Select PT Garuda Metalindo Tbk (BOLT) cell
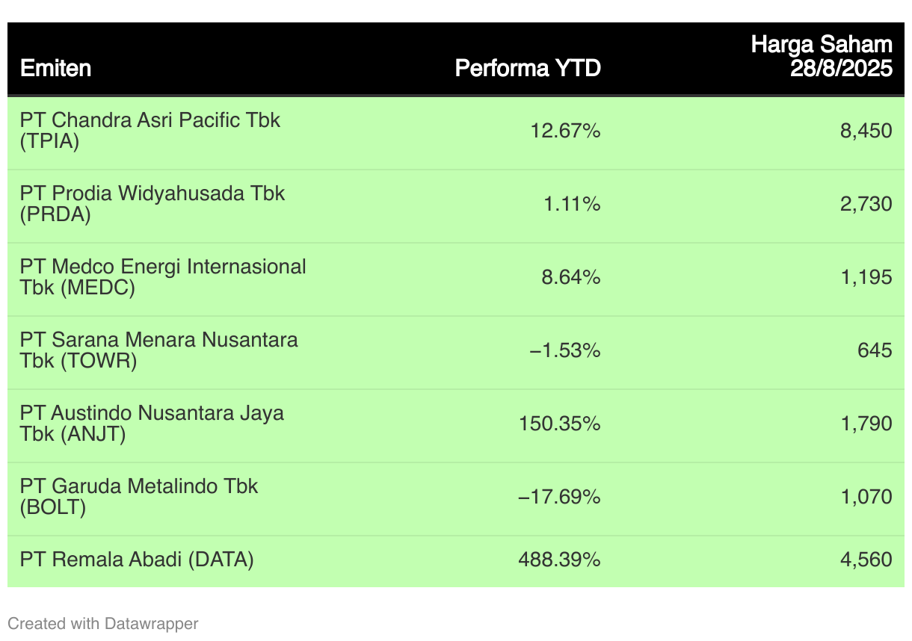 (x=139, y=497)
